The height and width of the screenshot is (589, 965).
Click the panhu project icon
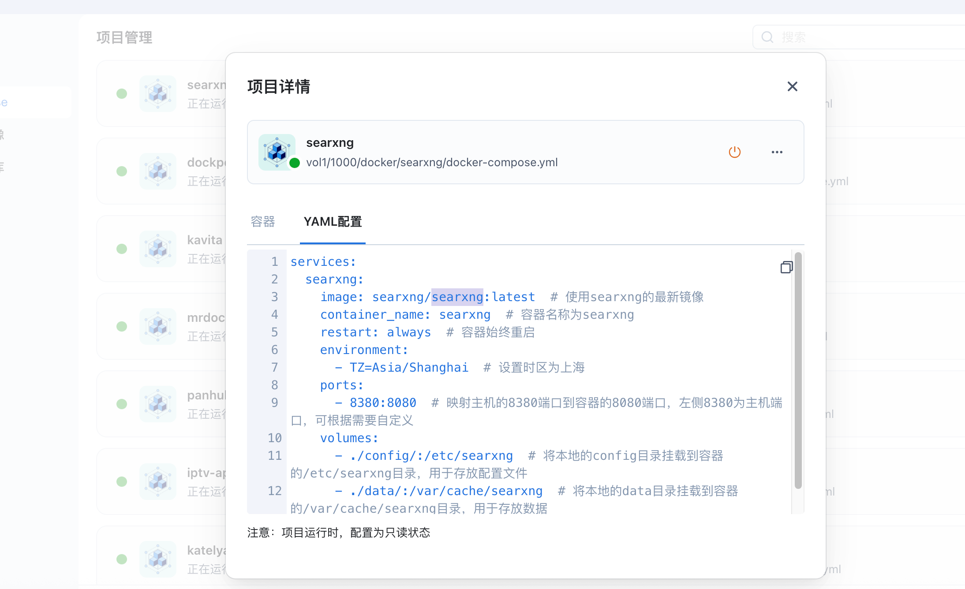pyautogui.click(x=157, y=404)
